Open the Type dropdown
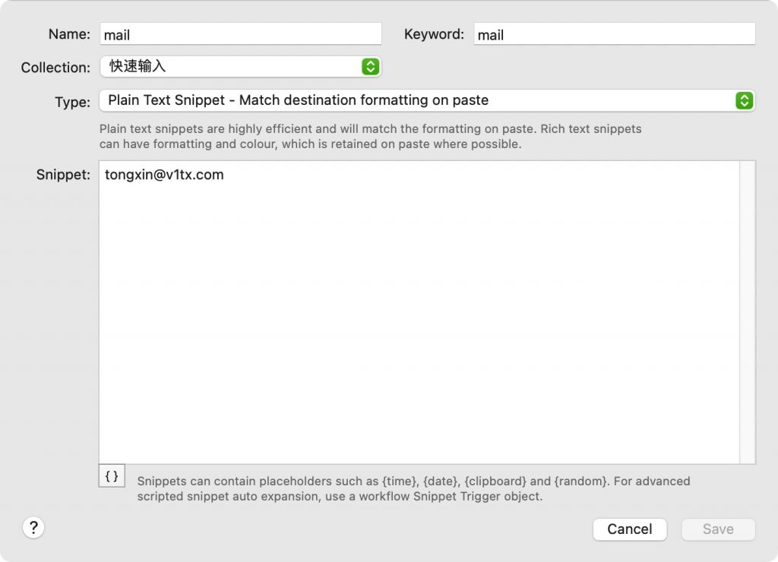This screenshot has width=778, height=562. pos(427,101)
